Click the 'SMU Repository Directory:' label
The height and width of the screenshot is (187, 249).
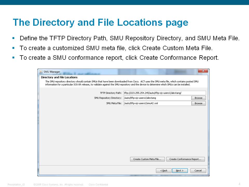pos(108,98)
